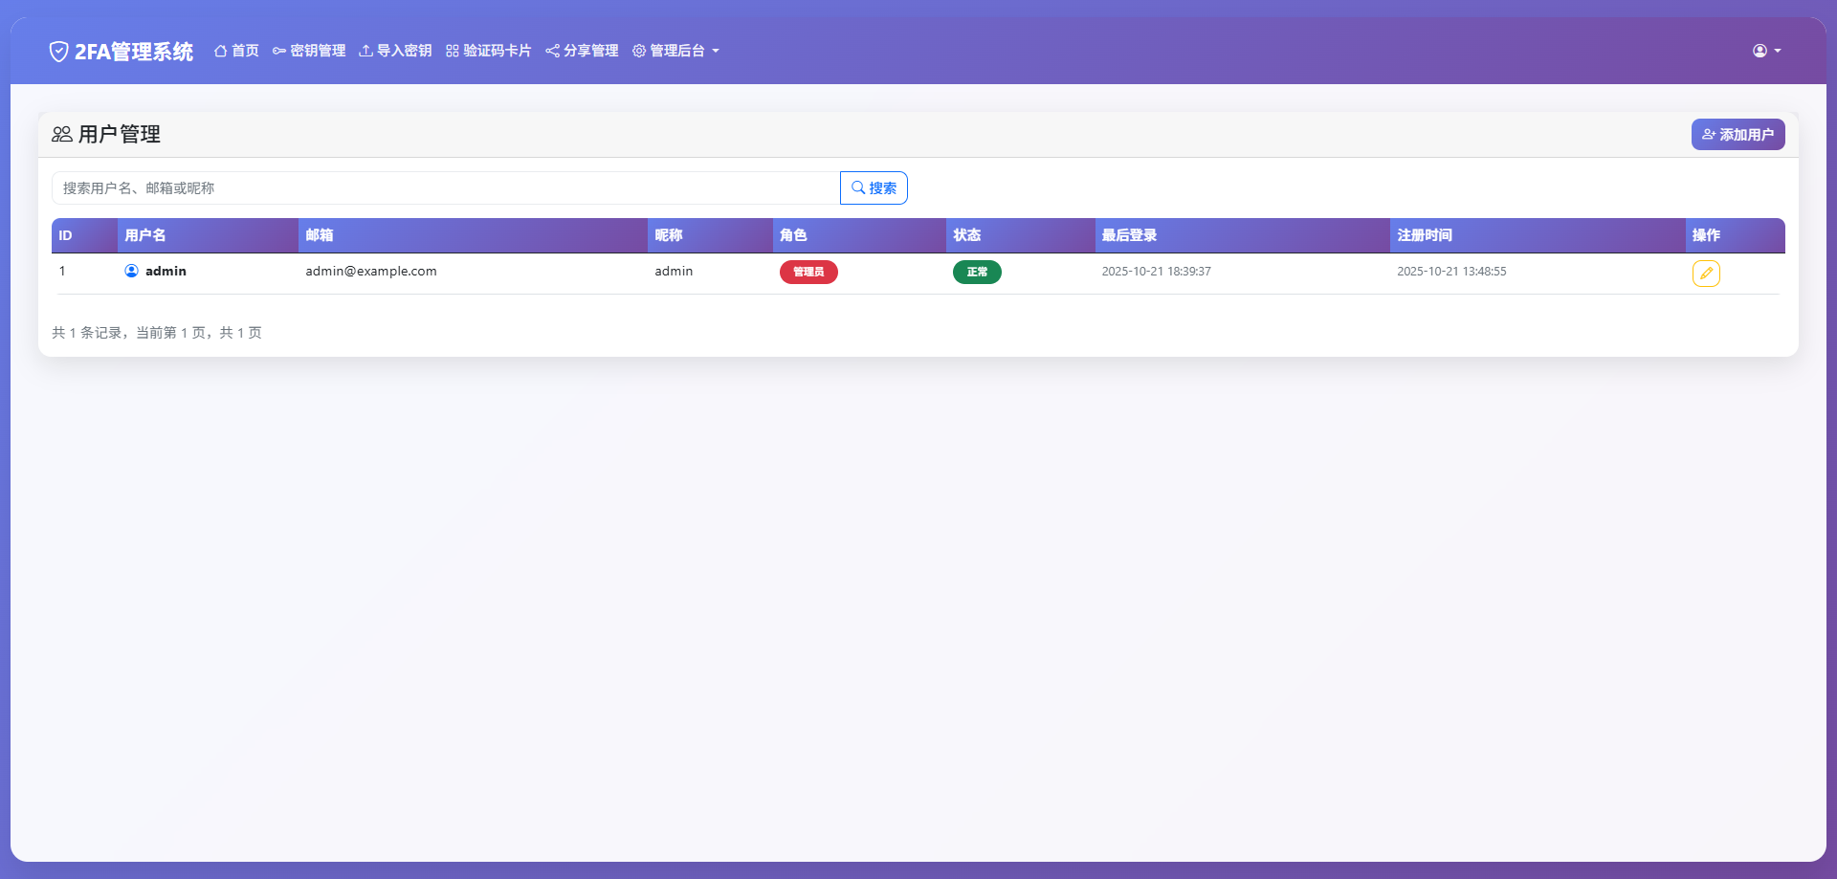The height and width of the screenshot is (879, 1837).
Task: Select 首页 from the navigation bar
Action: click(236, 51)
